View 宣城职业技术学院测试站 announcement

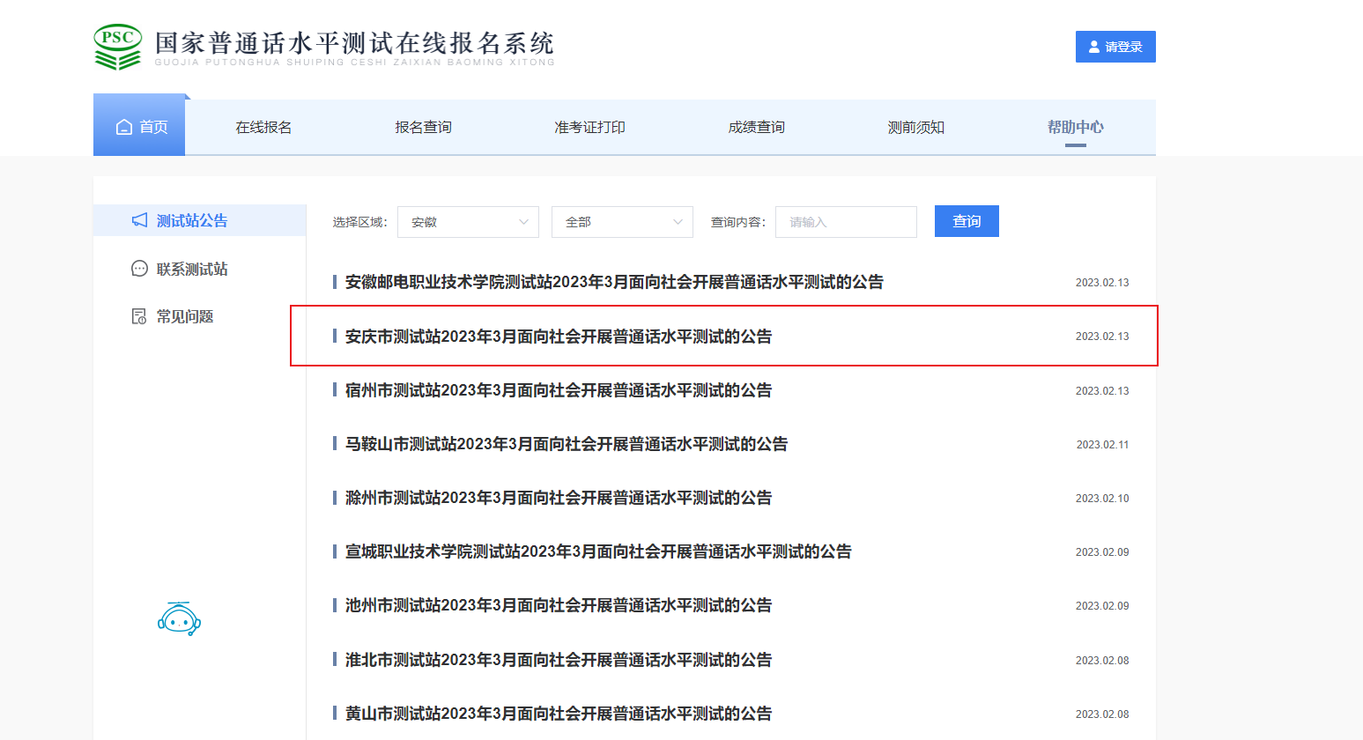tap(598, 551)
